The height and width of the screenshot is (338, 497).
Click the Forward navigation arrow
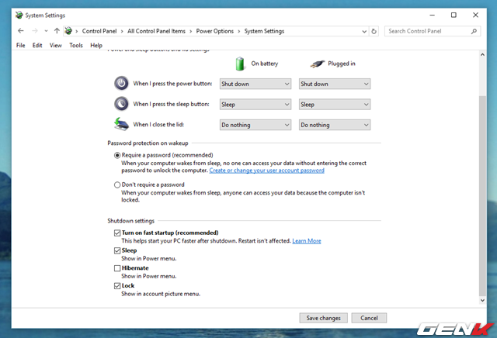(x=35, y=31)
